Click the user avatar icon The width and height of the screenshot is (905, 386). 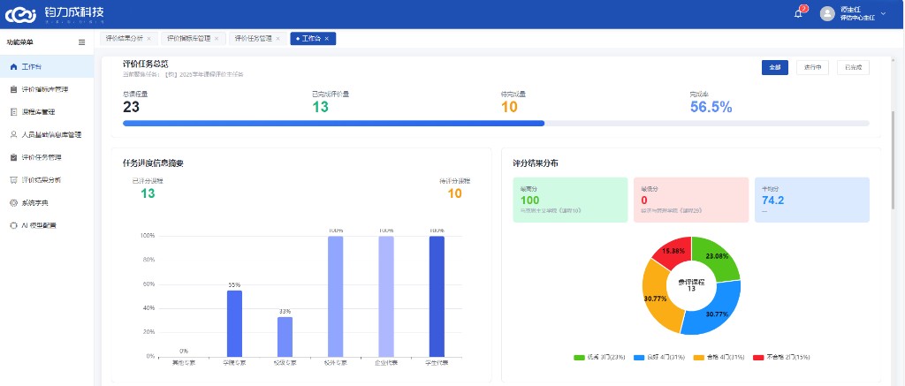click(x=827, y=14)
